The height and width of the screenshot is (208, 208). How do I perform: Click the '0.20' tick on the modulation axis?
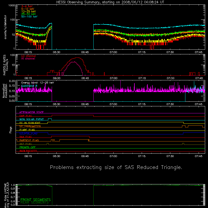click(x=12, y=81)
